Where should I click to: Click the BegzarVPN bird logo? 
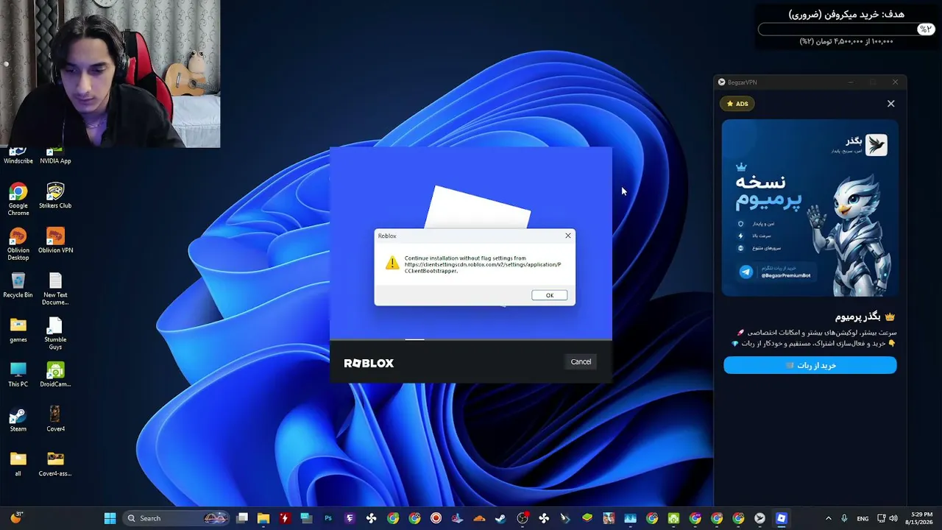(876, 145)
